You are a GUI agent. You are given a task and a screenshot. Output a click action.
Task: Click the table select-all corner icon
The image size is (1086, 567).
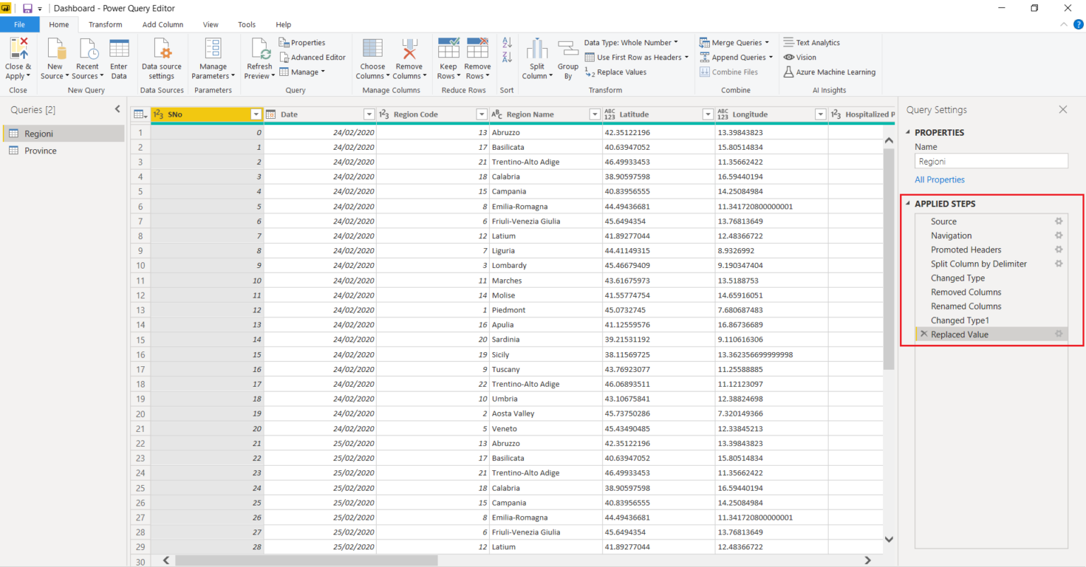[140, 115]
